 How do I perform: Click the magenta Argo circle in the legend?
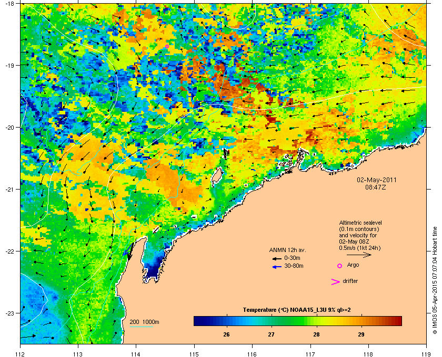coord(339,266)
